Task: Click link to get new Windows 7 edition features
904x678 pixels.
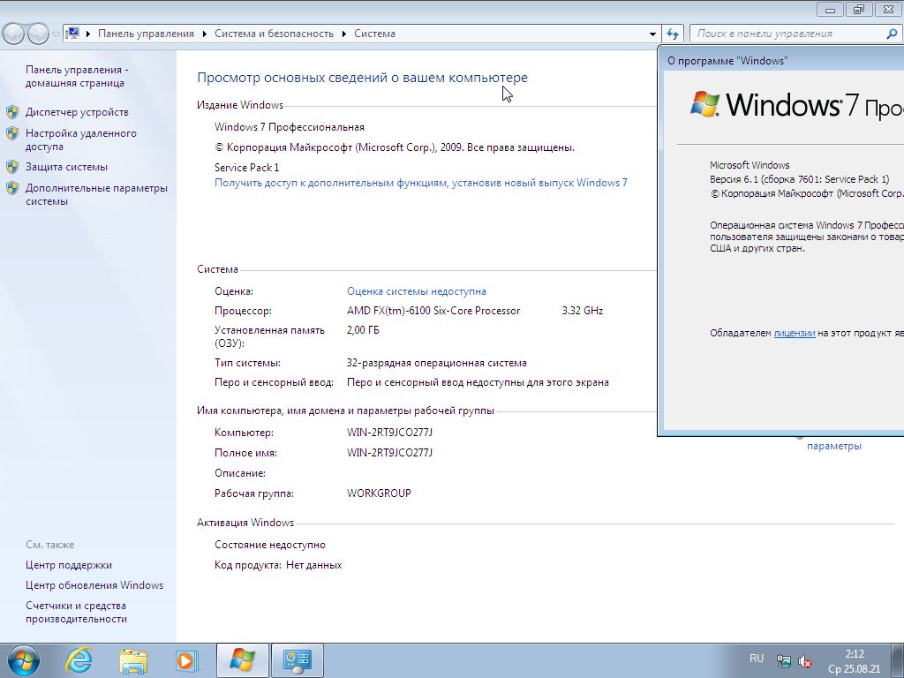Action: 421,183
